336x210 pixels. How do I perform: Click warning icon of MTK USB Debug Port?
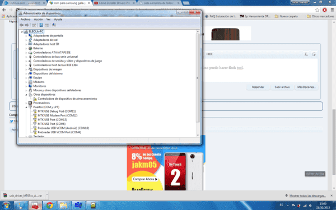click(35, 111)
